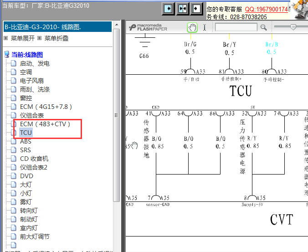Click the page icon next to 空调

tap(13, 72)
